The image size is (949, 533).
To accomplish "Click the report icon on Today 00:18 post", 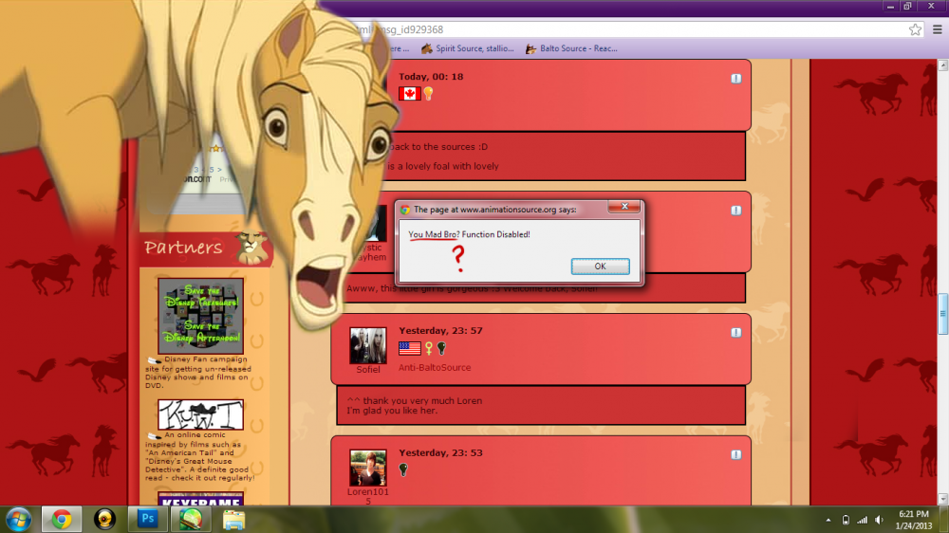I will pyautogui.click(x=736, y=79).
